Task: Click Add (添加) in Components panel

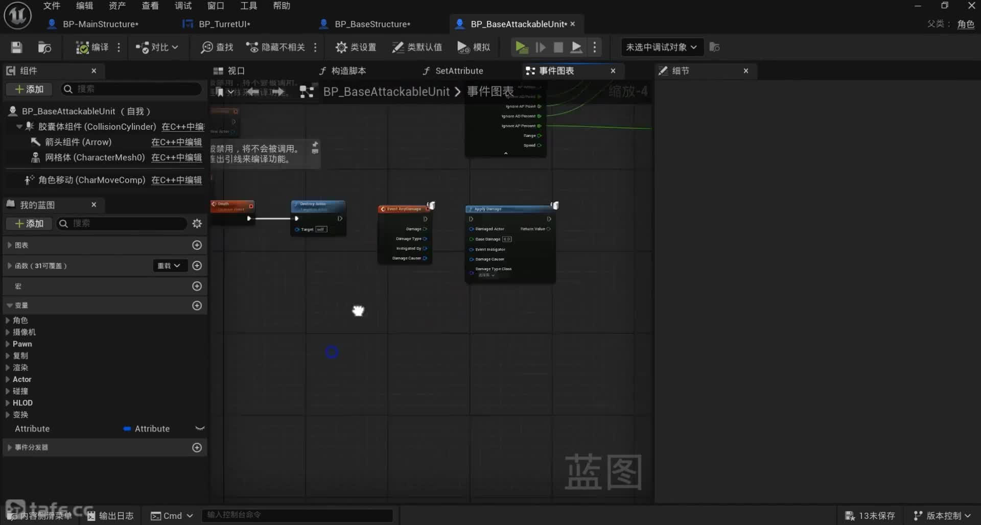Action: click(x=29, y=89)
